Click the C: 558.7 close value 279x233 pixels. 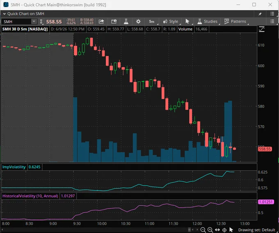pyautogui.click(x=153, y=29)
